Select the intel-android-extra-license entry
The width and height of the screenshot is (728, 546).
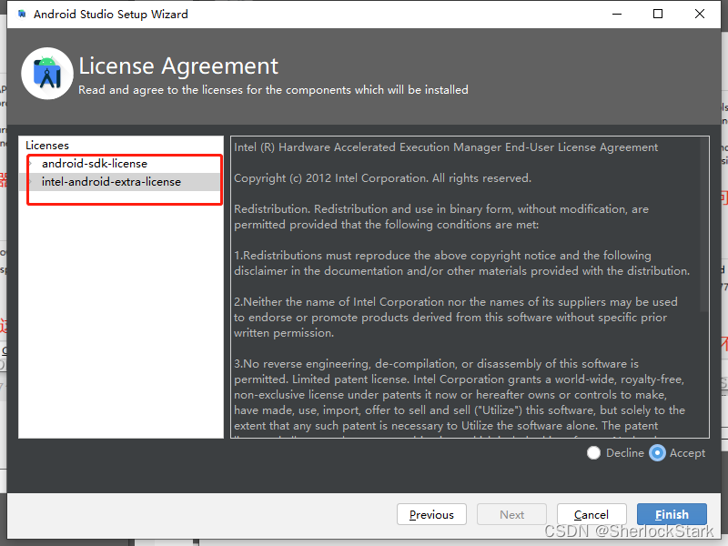tap(111, 181)
